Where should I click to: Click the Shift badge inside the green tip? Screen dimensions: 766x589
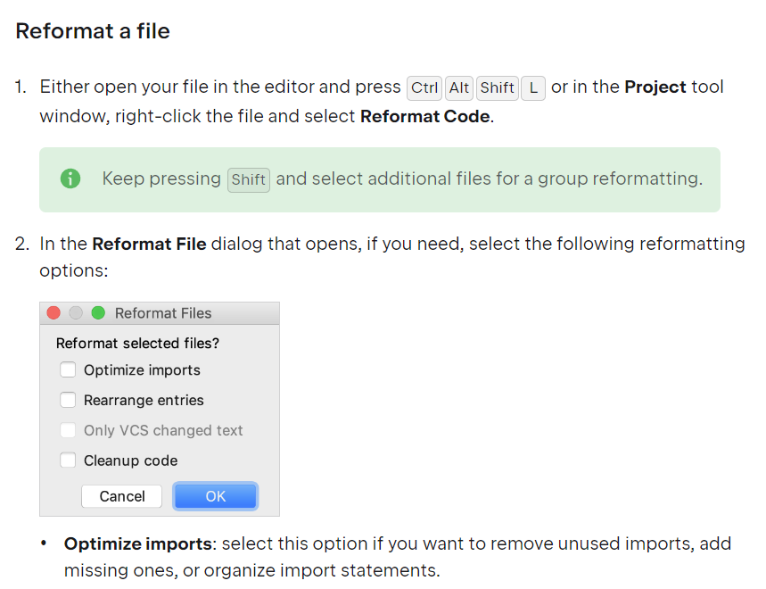[248, 180]
